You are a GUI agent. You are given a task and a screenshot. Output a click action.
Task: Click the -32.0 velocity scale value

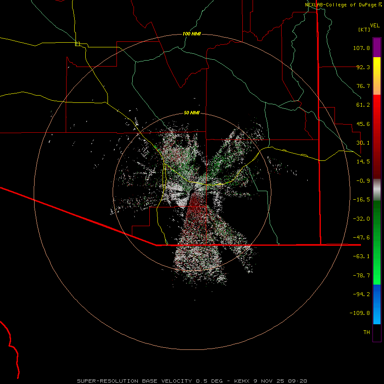[x=361, y=219]
